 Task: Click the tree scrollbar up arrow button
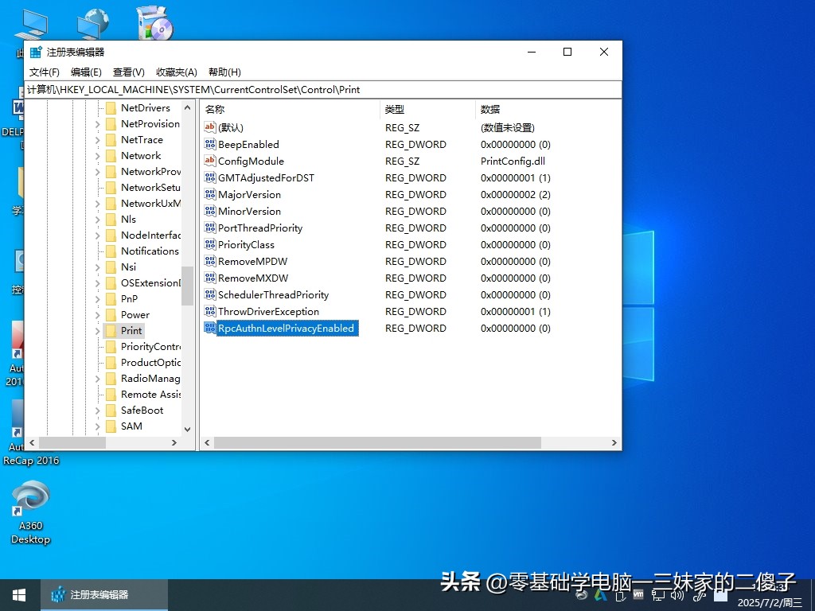(x=188, y=107)
